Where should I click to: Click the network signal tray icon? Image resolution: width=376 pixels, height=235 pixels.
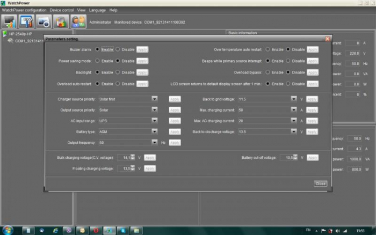(x=345, y=231)
